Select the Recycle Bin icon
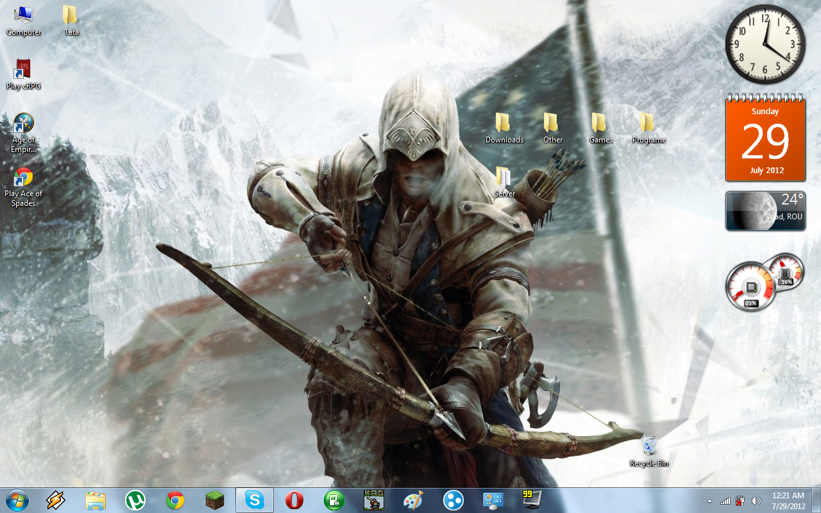This screenshot has width=821, height=513. (648, 451)
